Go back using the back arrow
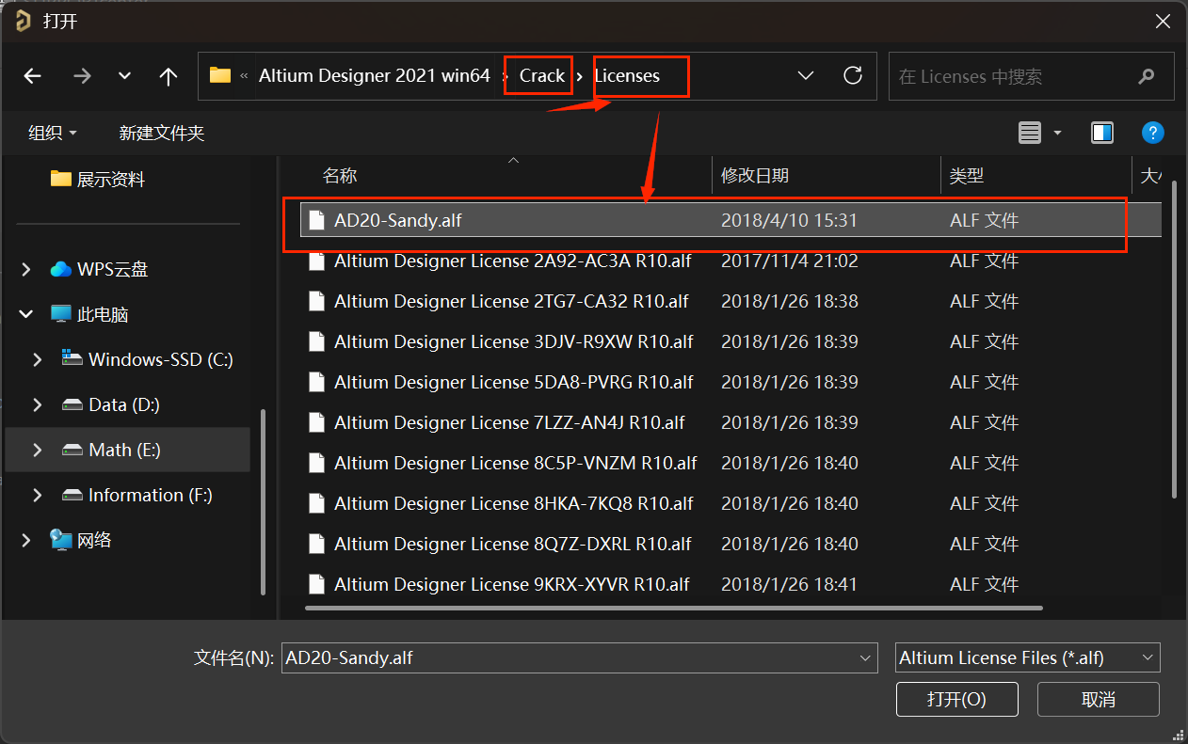 click(33, 76)
